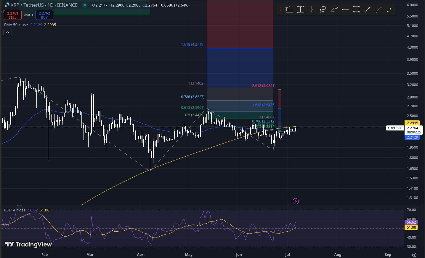Click the Sep label on time axis
The height and width of the screenshot is (258, 425).
pyautogui.click(x=388, y=255)
